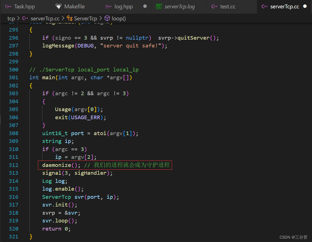Click the loop() method cube icon
Viewport: 312px width, 242px height.
pyautogui.click(x=107, y=18)
